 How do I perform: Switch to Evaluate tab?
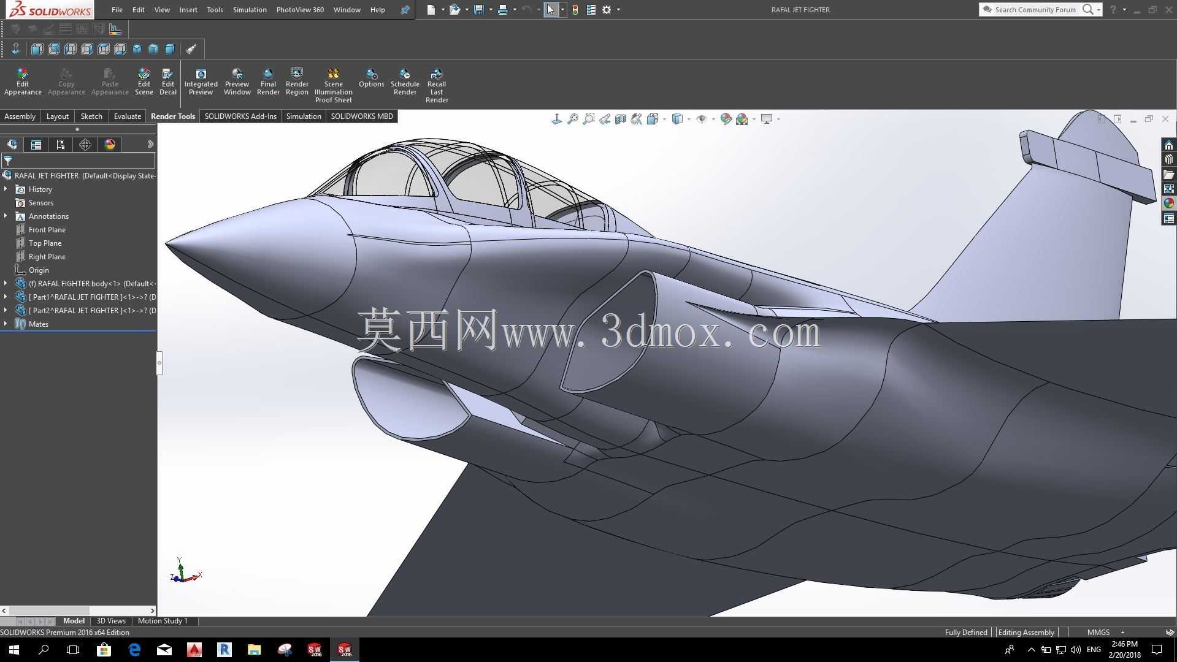(127, 116)
